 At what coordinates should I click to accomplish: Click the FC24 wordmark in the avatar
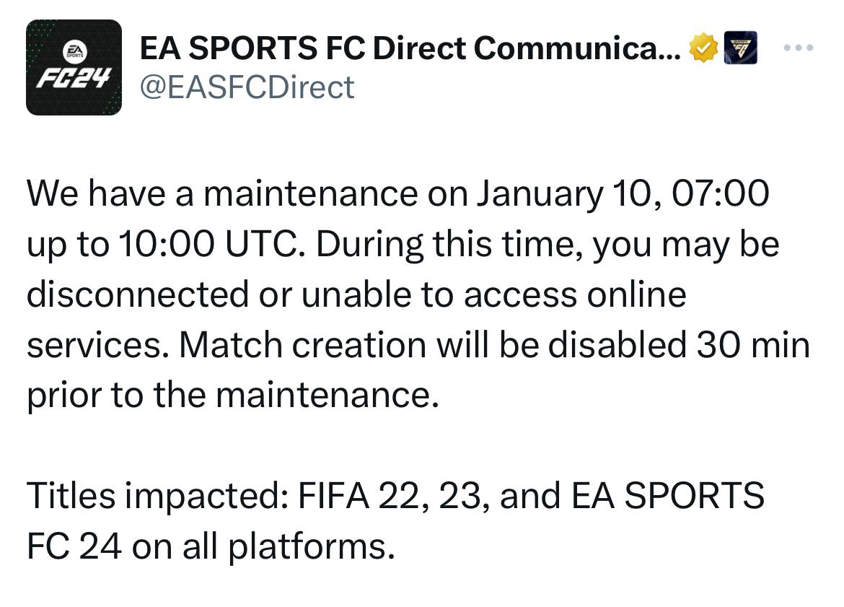74,79
